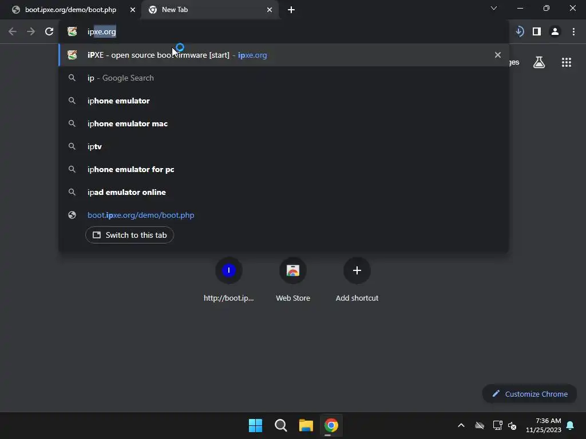Open notifications bell icon
The width and height of the screenshot is (586, 439).
tap(571, 425)
